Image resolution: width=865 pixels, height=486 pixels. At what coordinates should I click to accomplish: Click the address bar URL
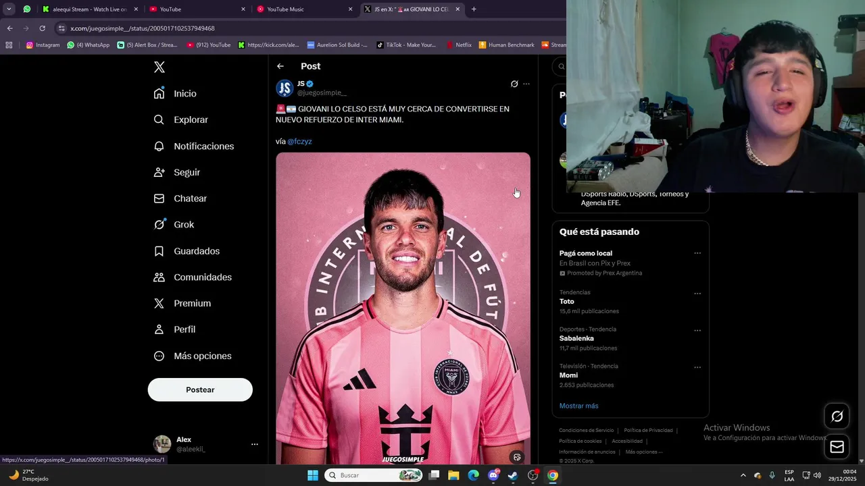[x=143, y=28]
